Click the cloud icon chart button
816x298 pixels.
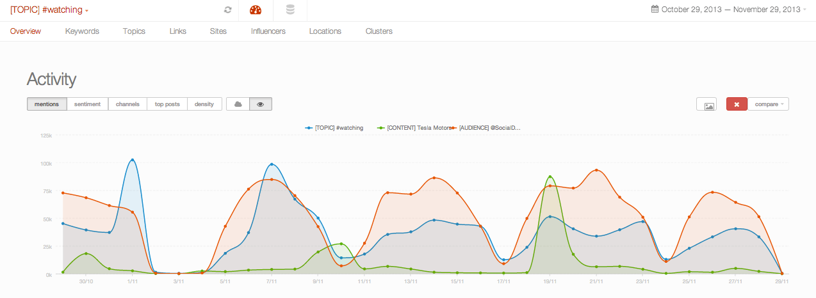tap(238, 104)
